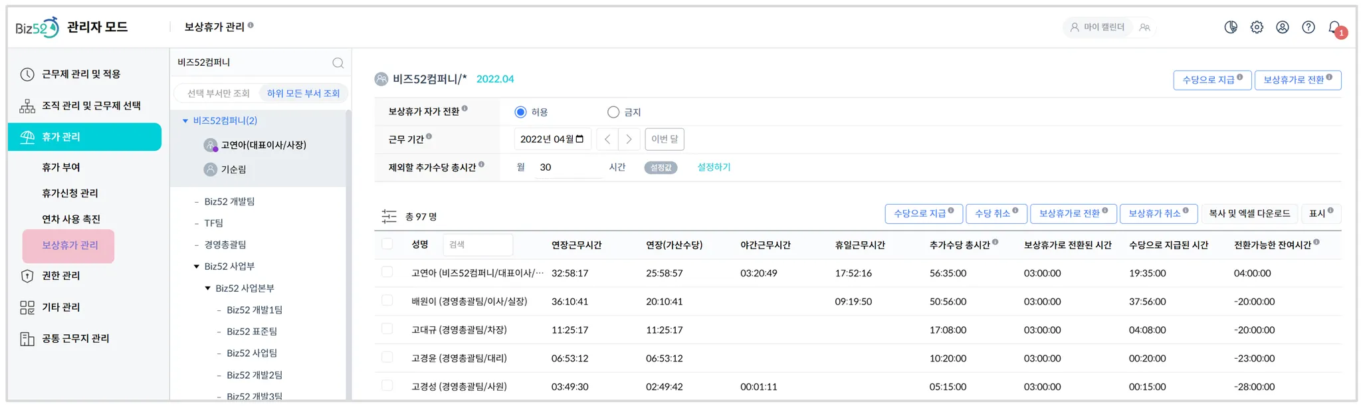Open 휴가신청 관리 submenu
The width and height of the screenshot is (1361, 406).
click(x=70, y=193)
